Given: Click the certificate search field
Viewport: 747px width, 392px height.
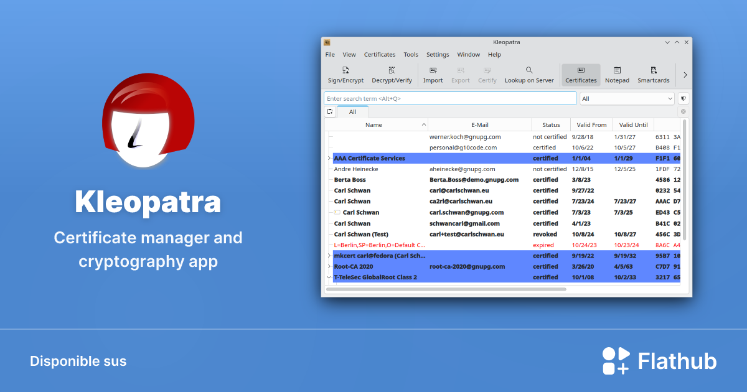Looking at the screenshot, I should 448,98.
